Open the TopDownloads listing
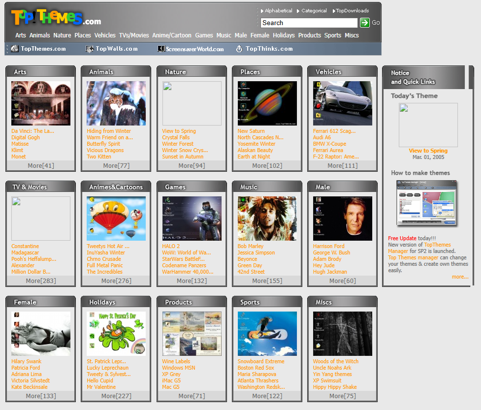Screen dimensions: 481x410 (351, 11)
